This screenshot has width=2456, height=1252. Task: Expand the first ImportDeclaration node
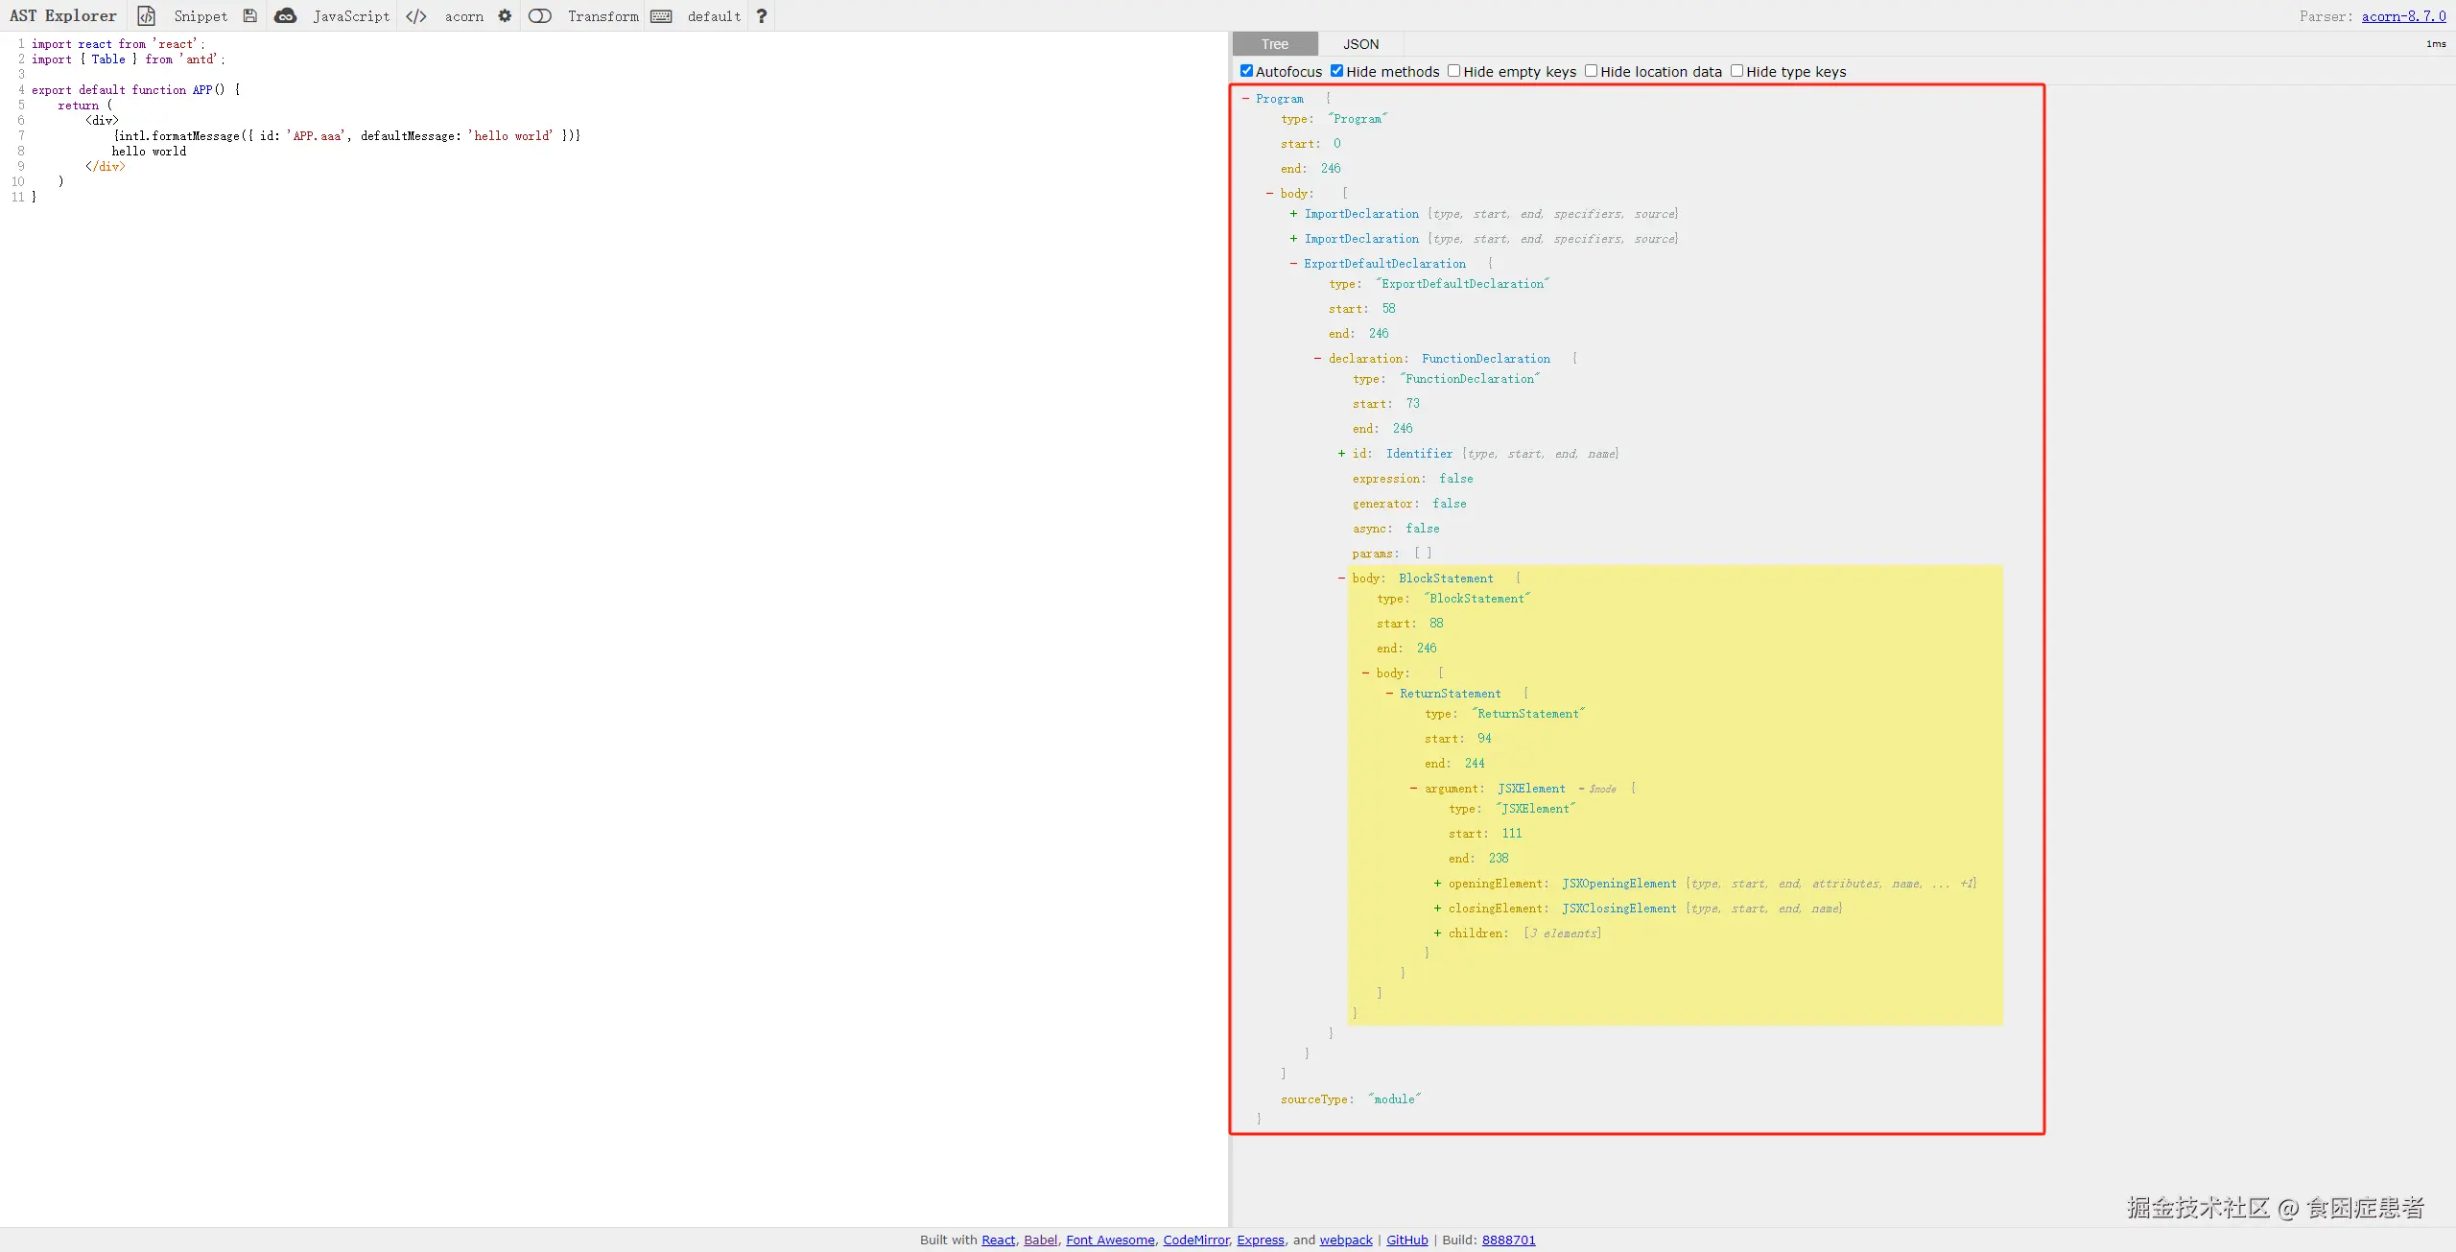coord(1293,214)
